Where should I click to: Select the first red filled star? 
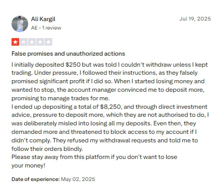click(x=16, y=42)
